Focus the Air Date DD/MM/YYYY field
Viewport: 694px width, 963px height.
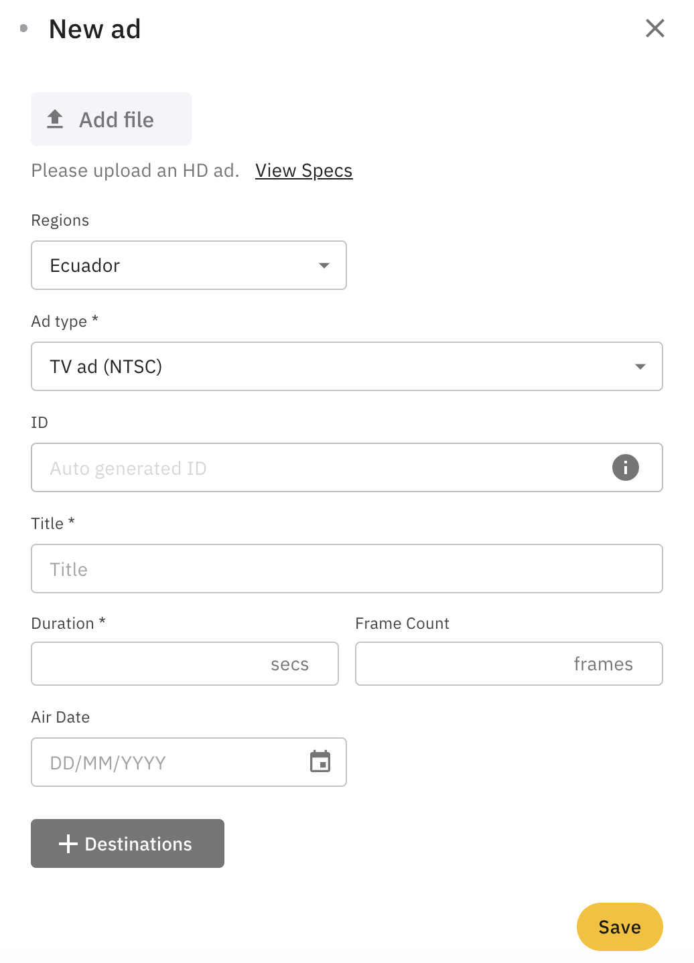(x=167, y=762)
